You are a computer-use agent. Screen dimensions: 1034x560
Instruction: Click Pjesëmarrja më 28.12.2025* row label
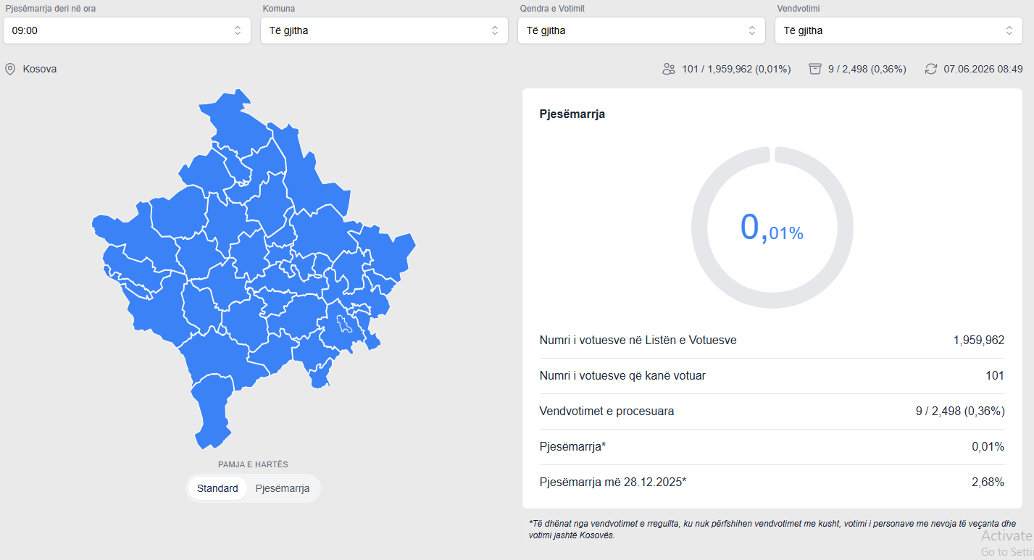[613, 482]
